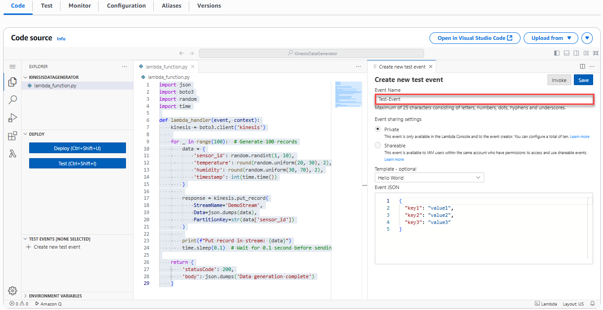Screen dimensions: 603x310
Task: Open the Search icon in activity bar
Action: tap(13, 99)
